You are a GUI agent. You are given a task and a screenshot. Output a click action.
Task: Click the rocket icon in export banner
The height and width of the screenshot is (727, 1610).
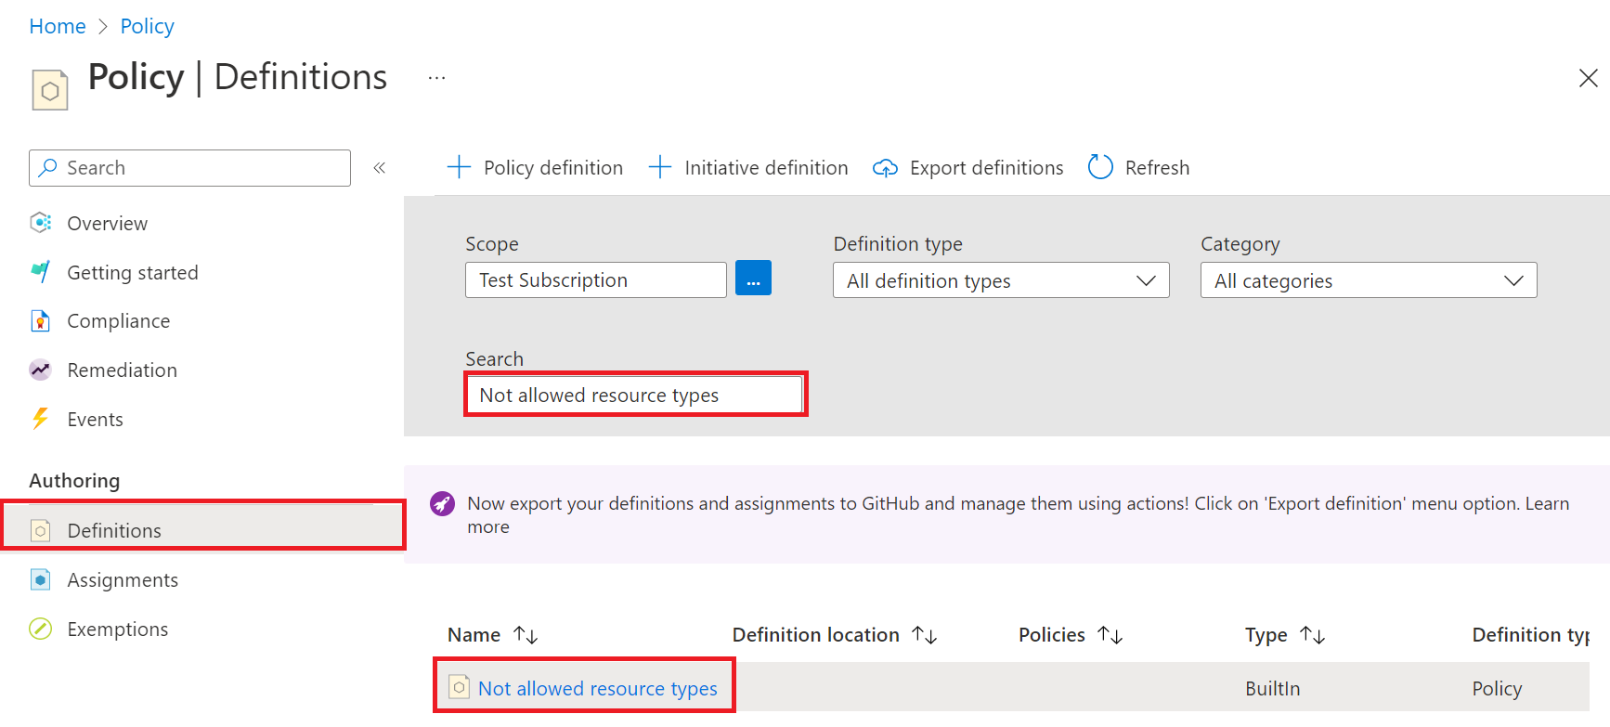point(442,504)
